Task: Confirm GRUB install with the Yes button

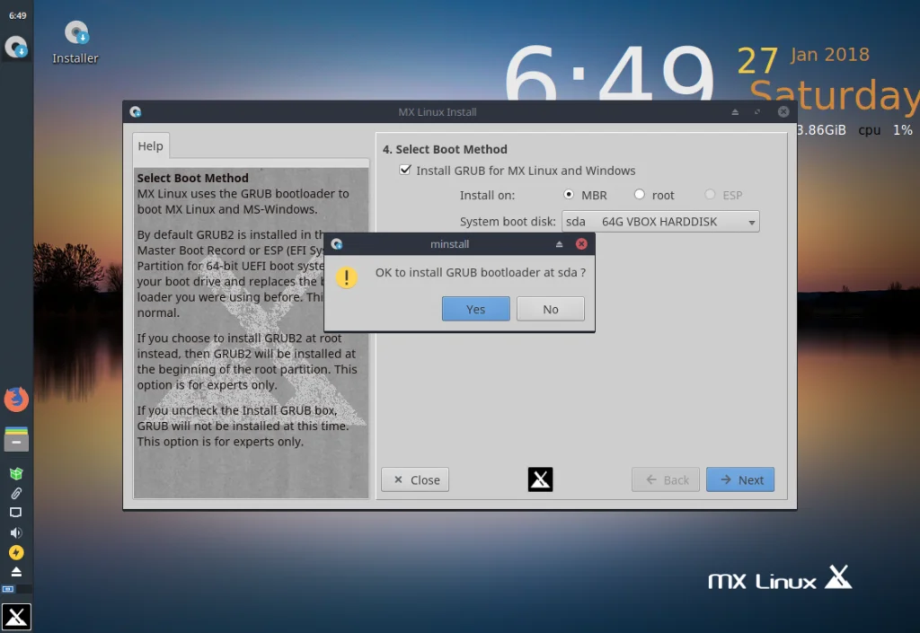Action: (476, 309)
